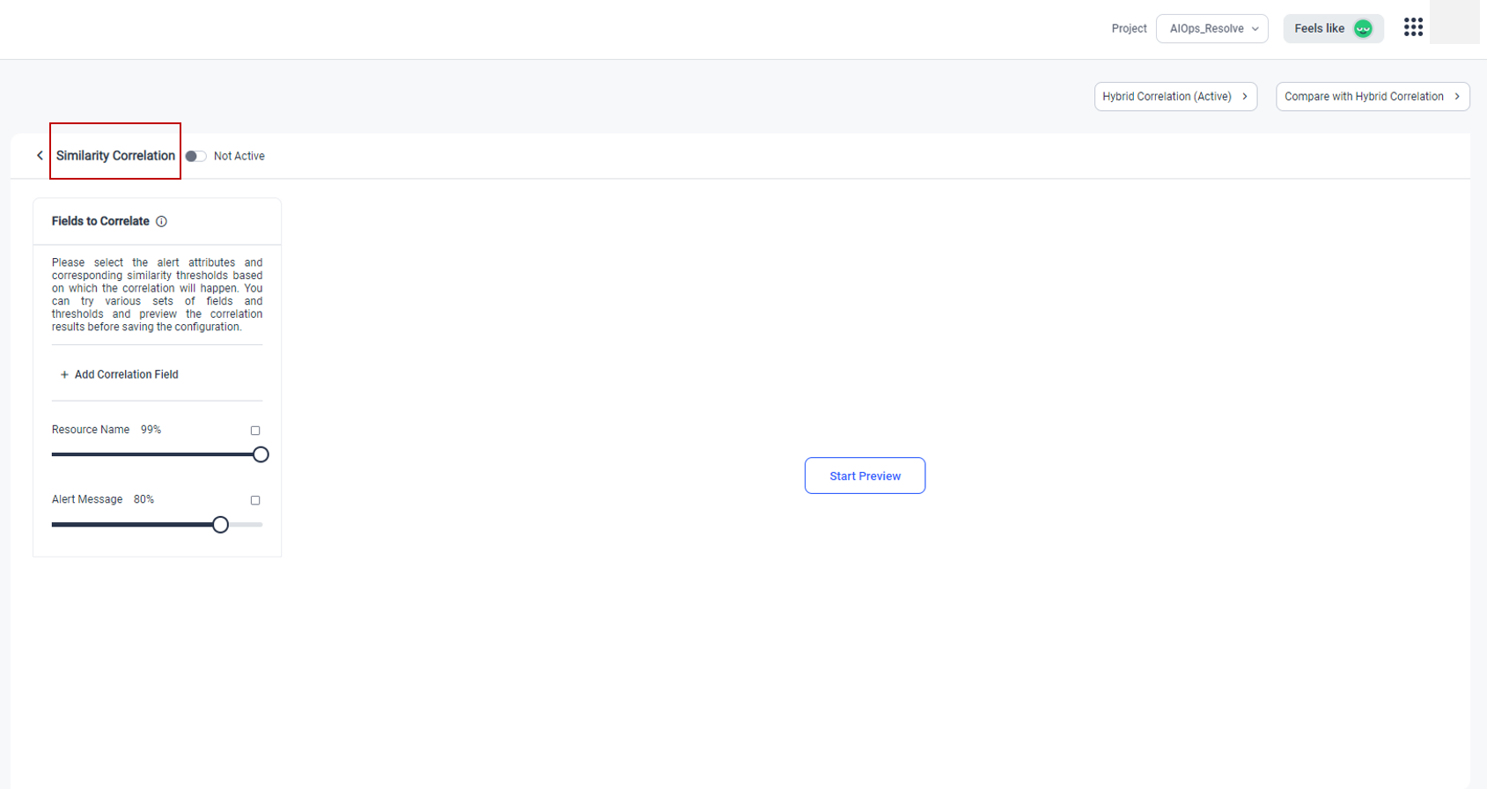Check the Resource Name checkbox

tap(255, 431)
